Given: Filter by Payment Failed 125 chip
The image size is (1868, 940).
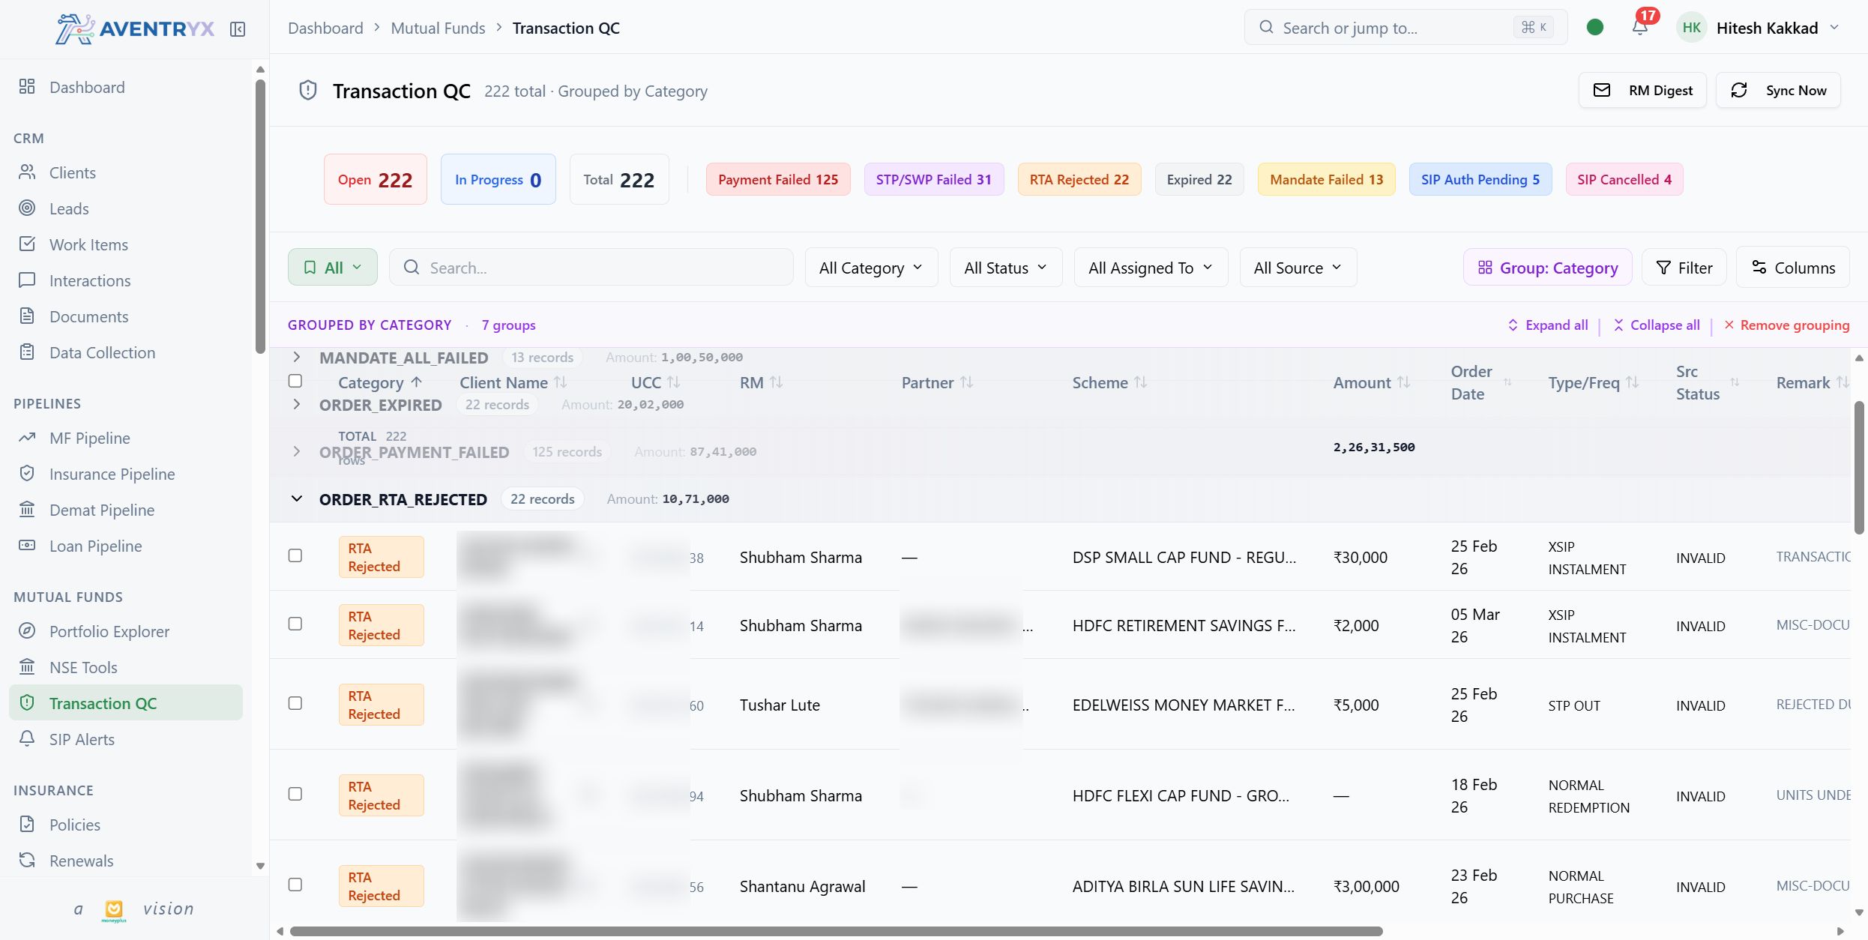Looking at the screenshot, I should tap(777, 179).
